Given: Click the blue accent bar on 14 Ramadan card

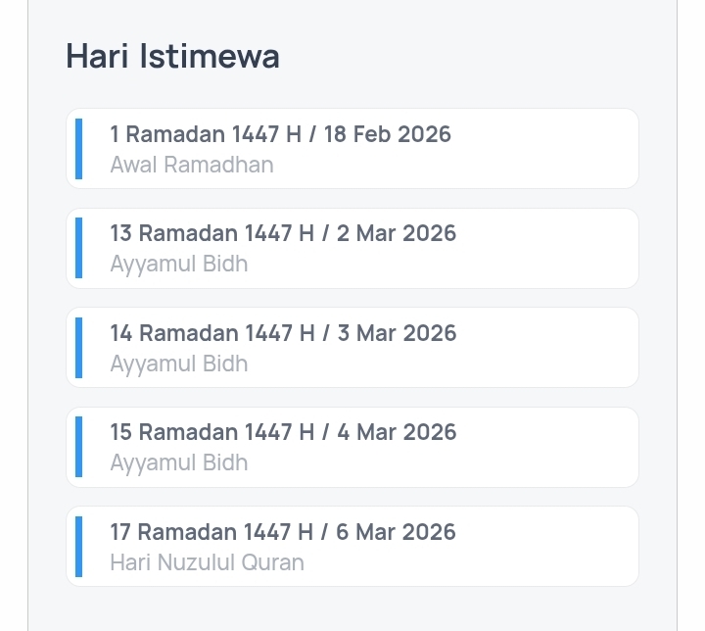Looking at the screenshot, I should coord(78,348).
